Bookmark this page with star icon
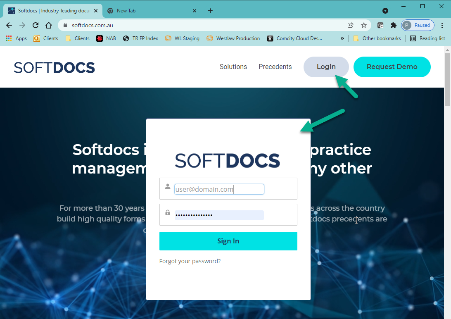The height and width of the screenshot is (319, 451). pyautogui.click(x=363, y=25)
